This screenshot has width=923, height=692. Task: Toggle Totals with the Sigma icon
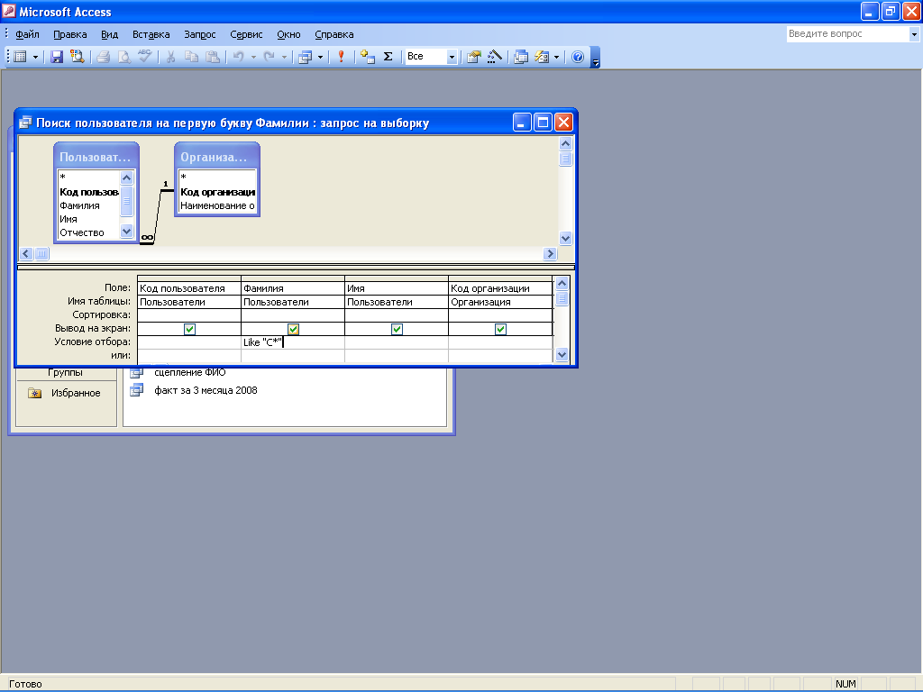click(x=388, y=57)
